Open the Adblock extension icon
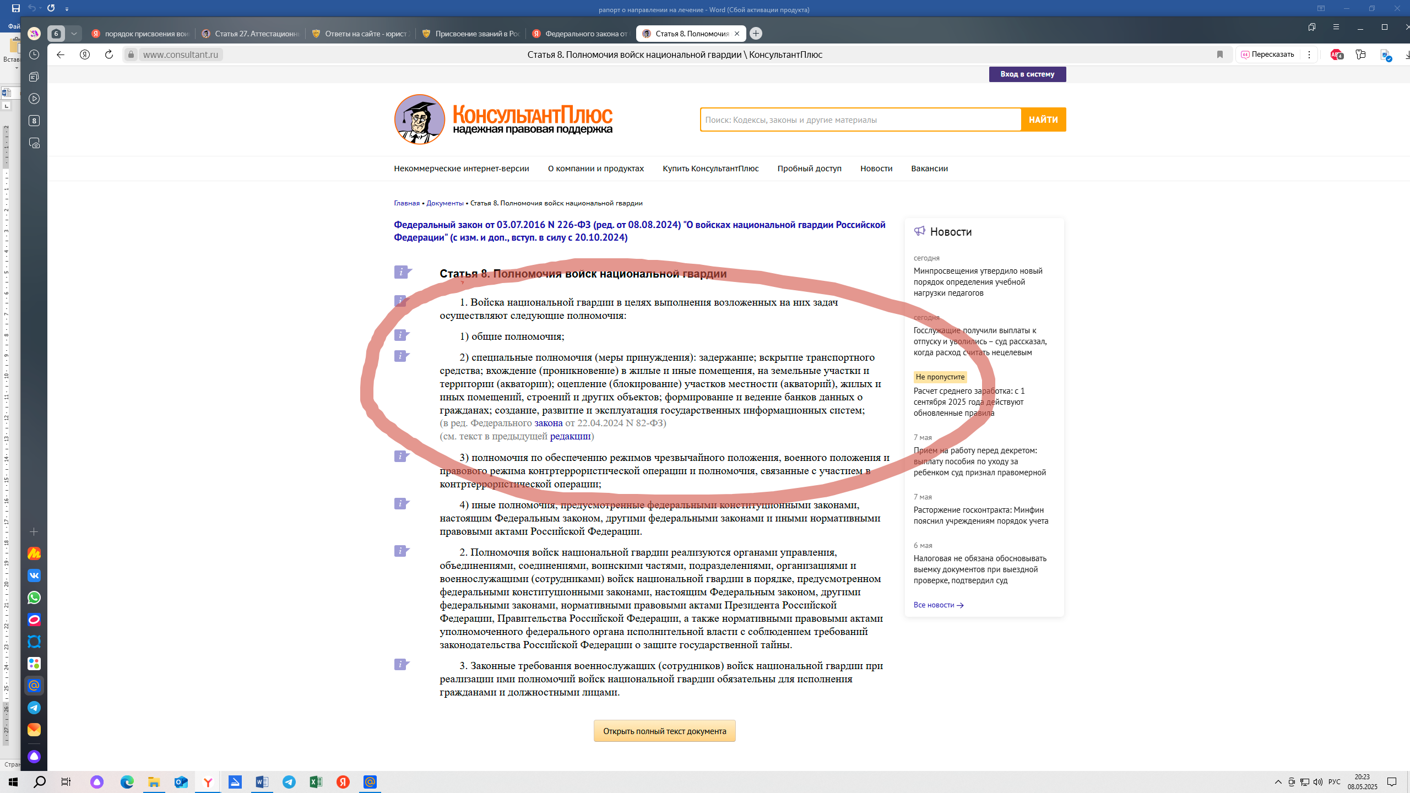Viewport: 1410px width, 793px height. pyautogui.click(x=1336, y=55)
